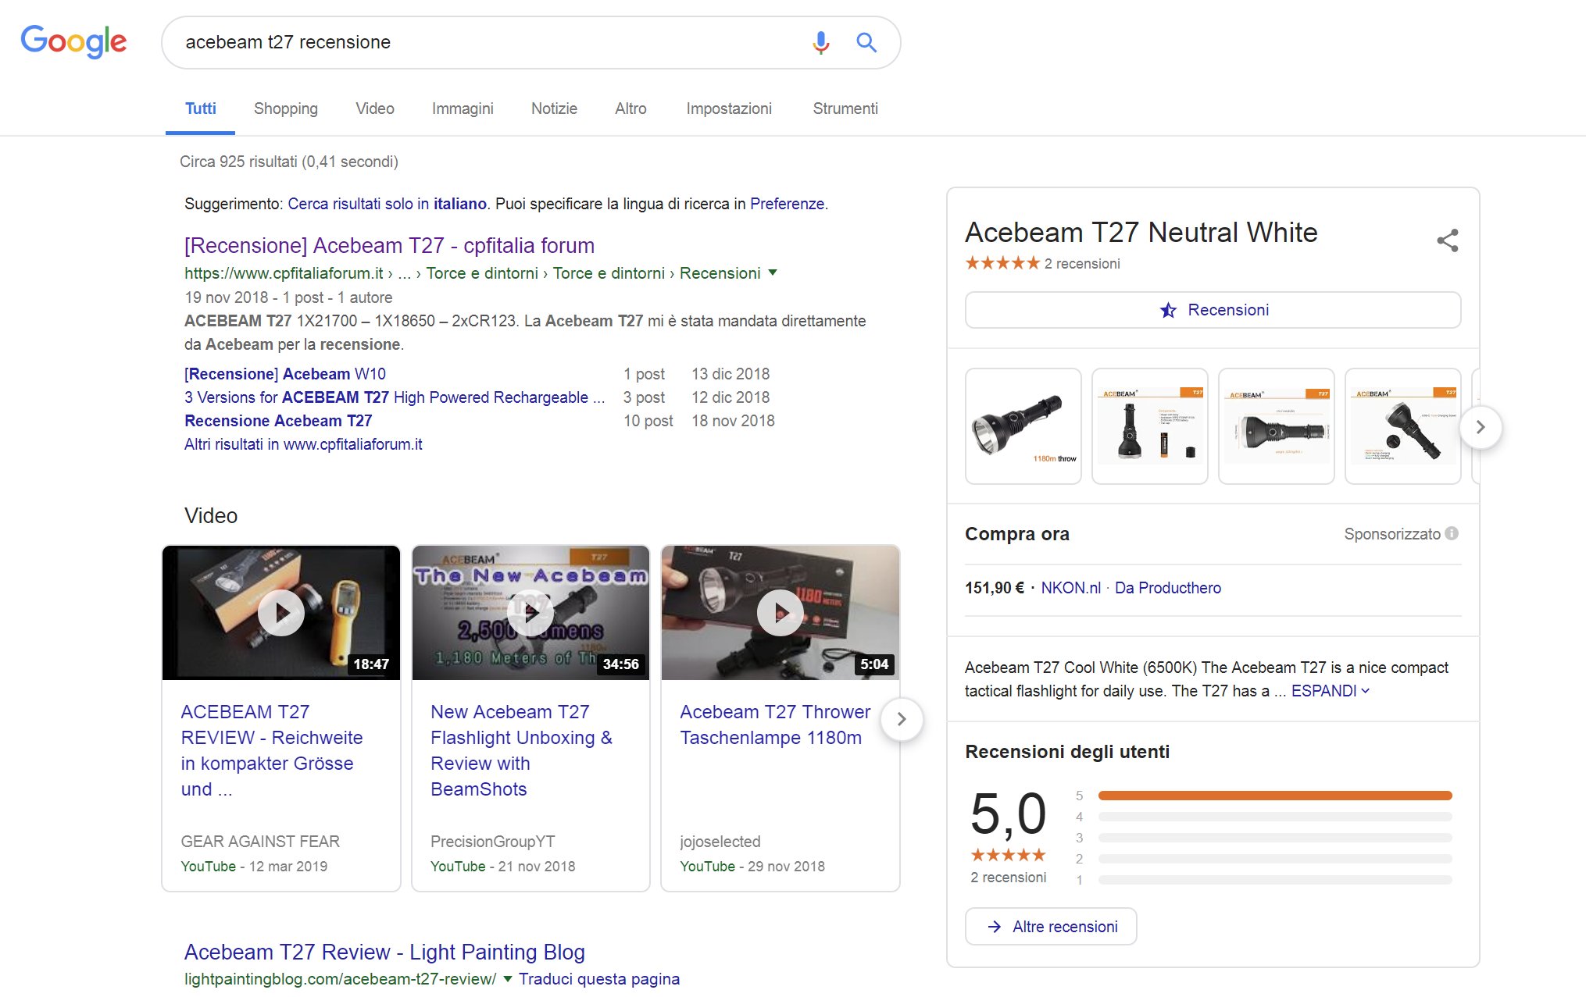Click Traduci questa pagina link
Image resolution: width=1586 pixels, height=997 pixels.
point(598,979)
